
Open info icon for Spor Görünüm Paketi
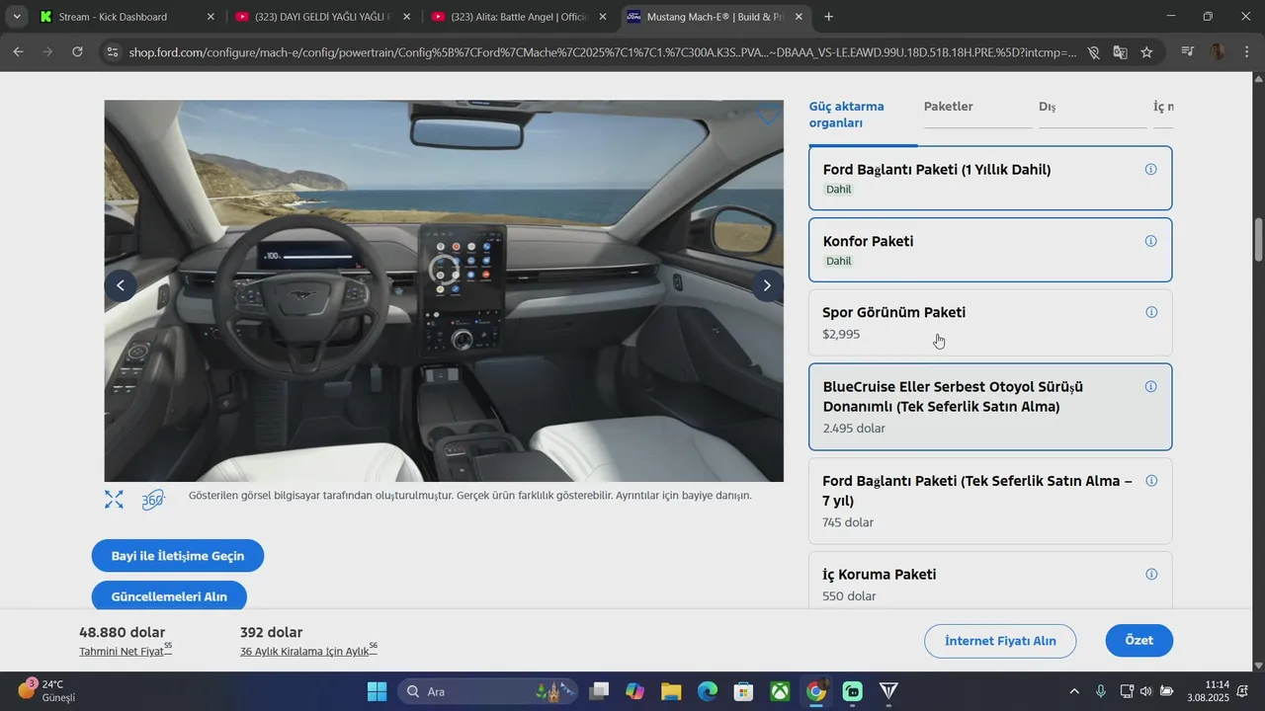click(1150, 312)
